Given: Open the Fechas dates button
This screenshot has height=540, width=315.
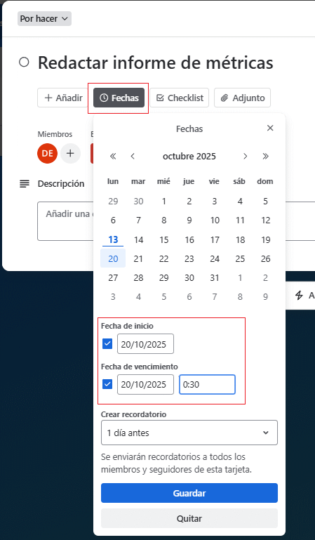Looking at the screenshot, I should 119,98.
